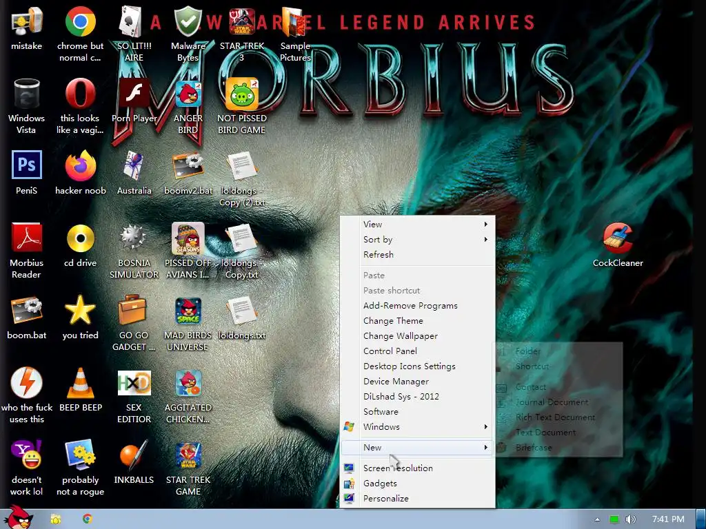Click the green system tray icon

point(614,519)
